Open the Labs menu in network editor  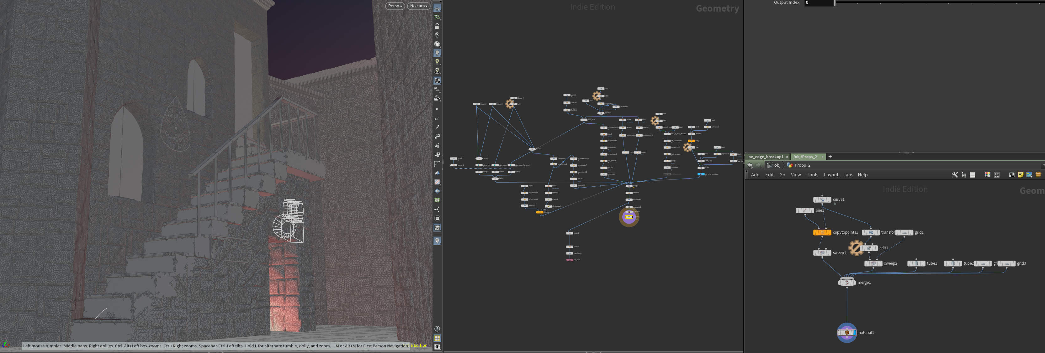click(848, 175)
